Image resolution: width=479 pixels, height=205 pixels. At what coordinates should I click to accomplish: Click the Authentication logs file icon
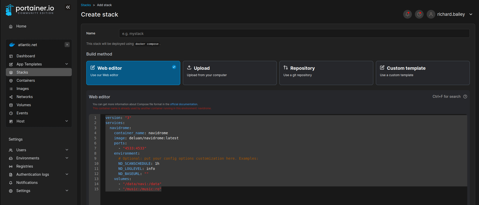click(x=11, y=175)
